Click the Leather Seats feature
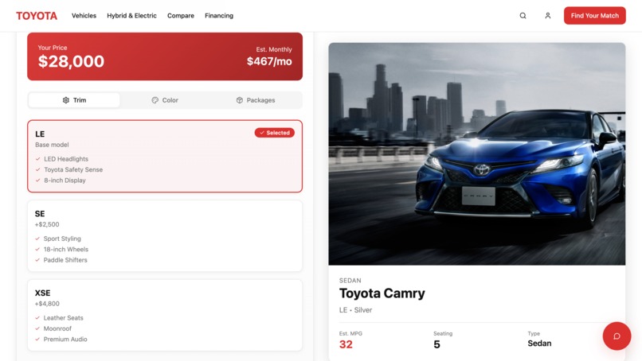 64,318
